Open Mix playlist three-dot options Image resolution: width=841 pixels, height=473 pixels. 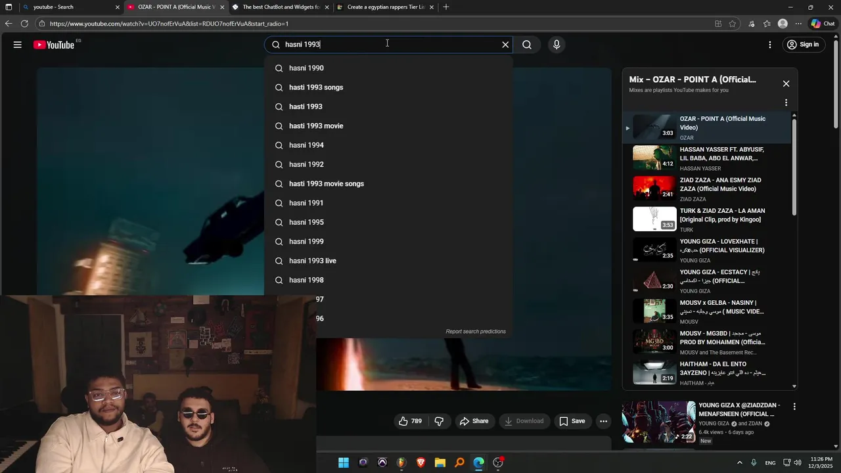coord(786,102)
